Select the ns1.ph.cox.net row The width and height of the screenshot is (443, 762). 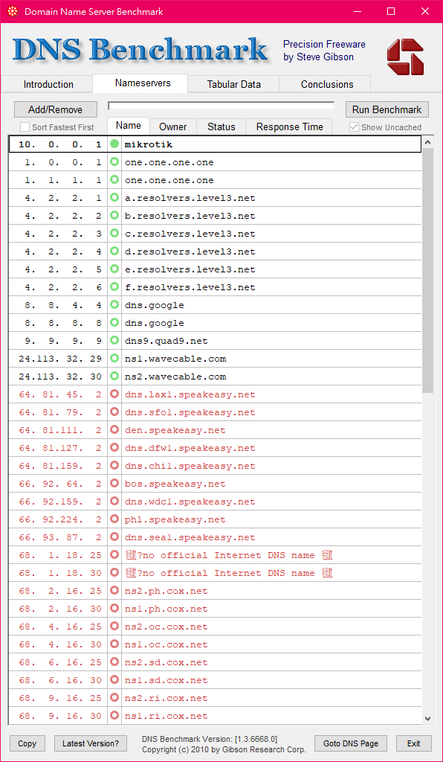pyautogui.click(x=215, y=609)
